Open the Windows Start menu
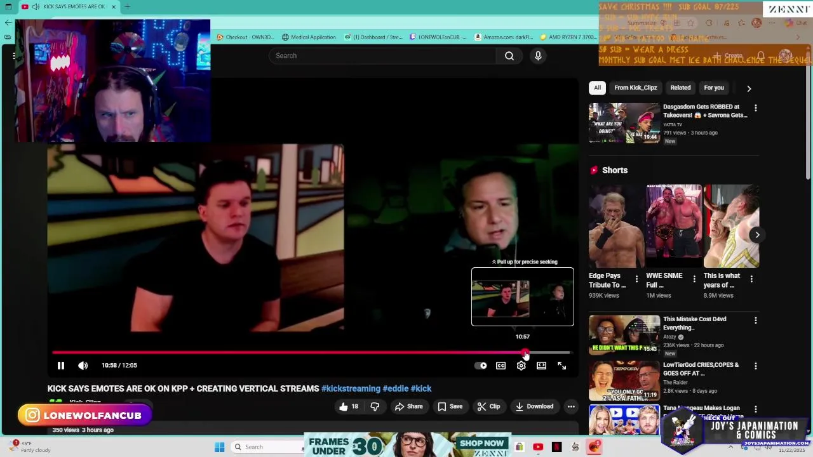This screenshot has width=813, height=457. (x=219, y=447)
